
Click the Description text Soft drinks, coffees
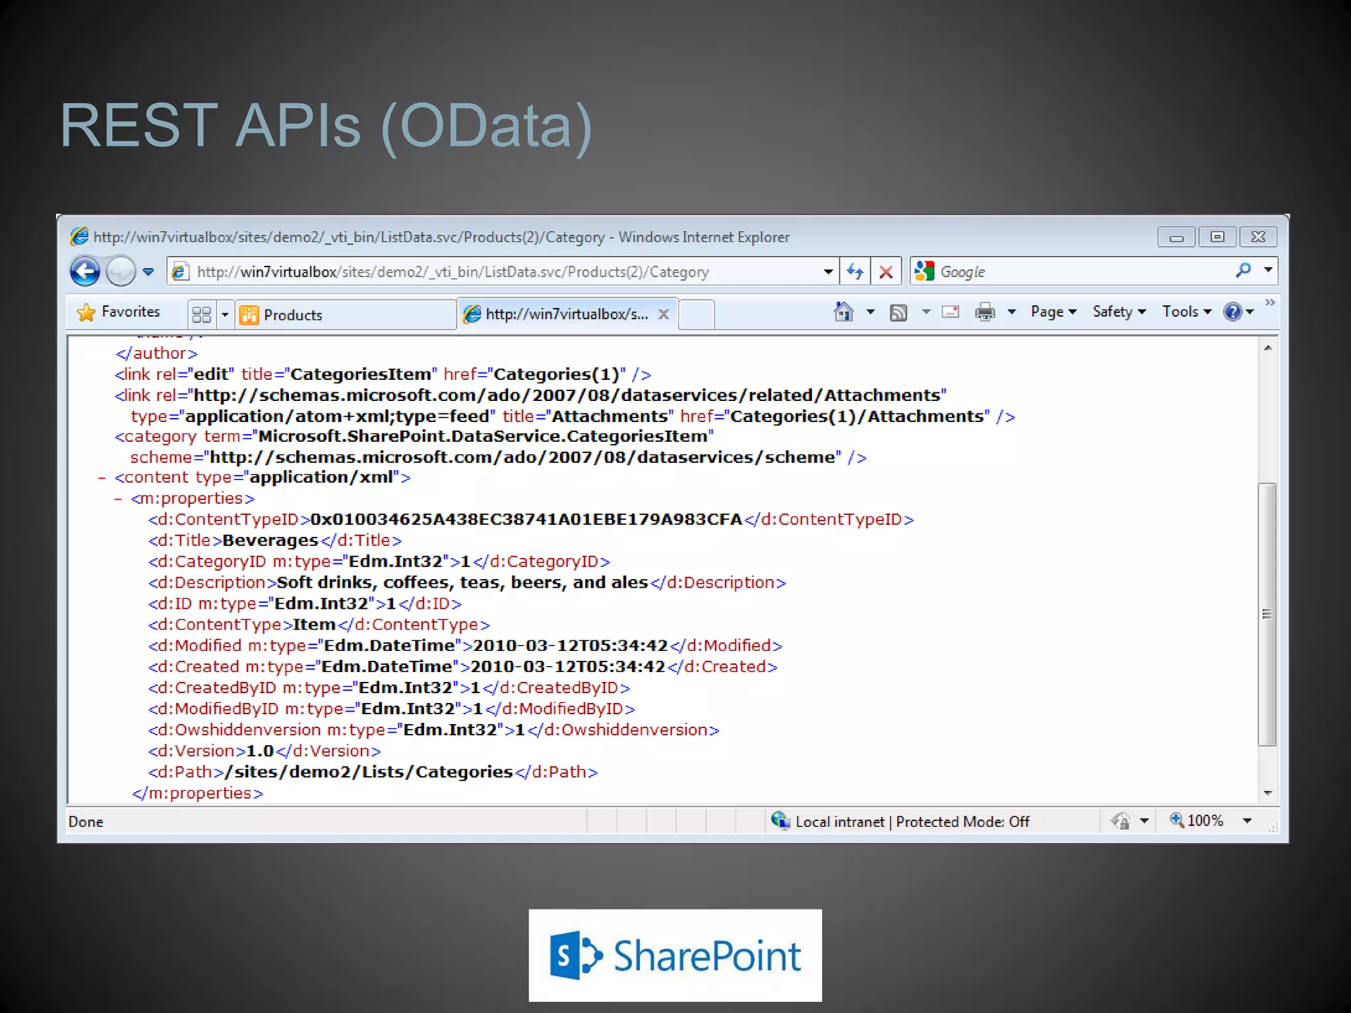pyautogui.click(x=462, y=583)
